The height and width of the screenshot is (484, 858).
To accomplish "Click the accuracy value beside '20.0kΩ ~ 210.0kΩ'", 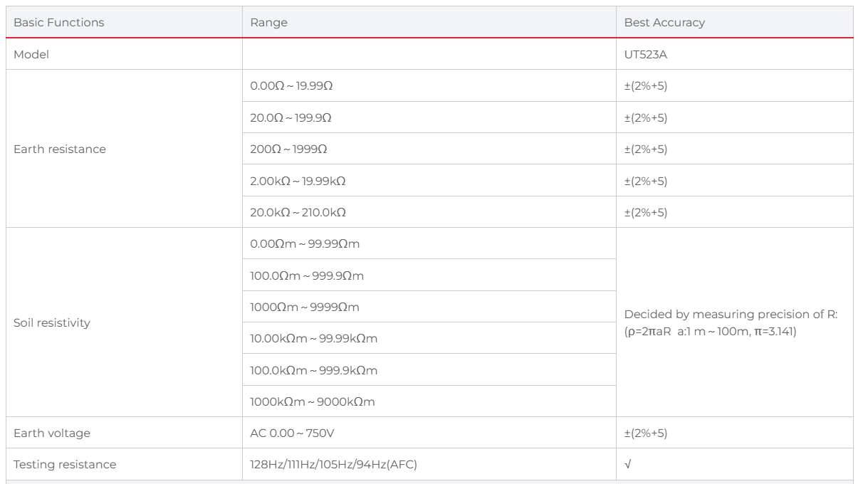I will point(646,212).
